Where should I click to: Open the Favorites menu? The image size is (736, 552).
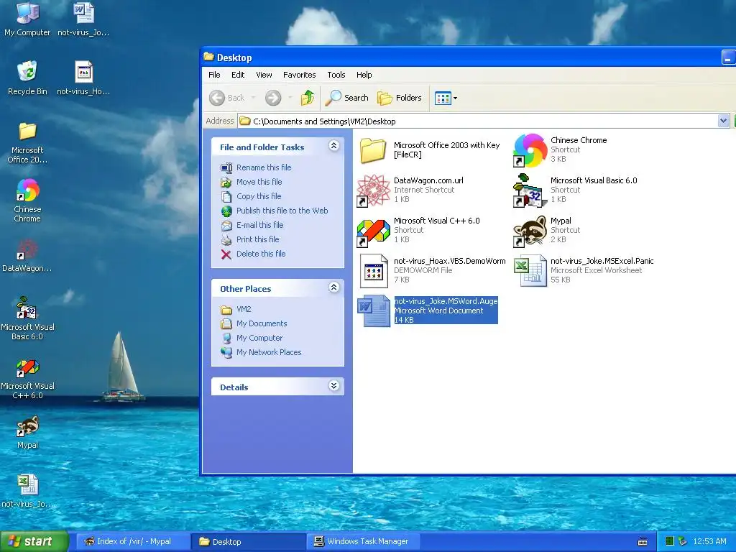(300, 75)
